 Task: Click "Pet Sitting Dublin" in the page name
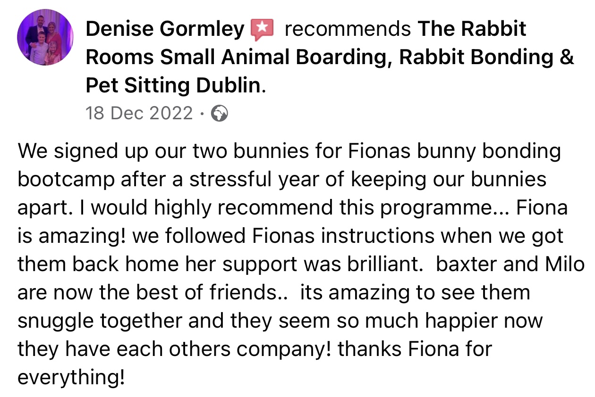click(x=173, y=85)
